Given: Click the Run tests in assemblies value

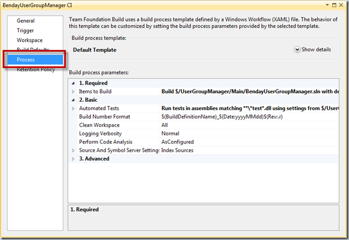Looking at the screenshot, I should [250, 108].
